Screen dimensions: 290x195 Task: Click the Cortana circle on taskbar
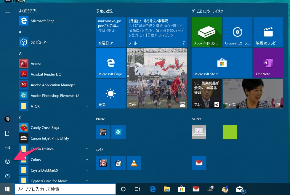(123, 189)
